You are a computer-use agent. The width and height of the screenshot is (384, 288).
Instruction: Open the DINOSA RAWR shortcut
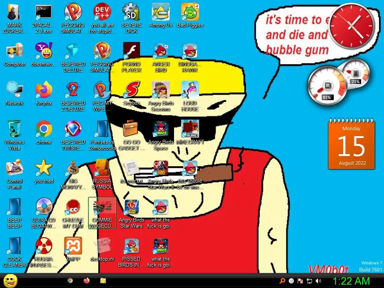(190, 57)
